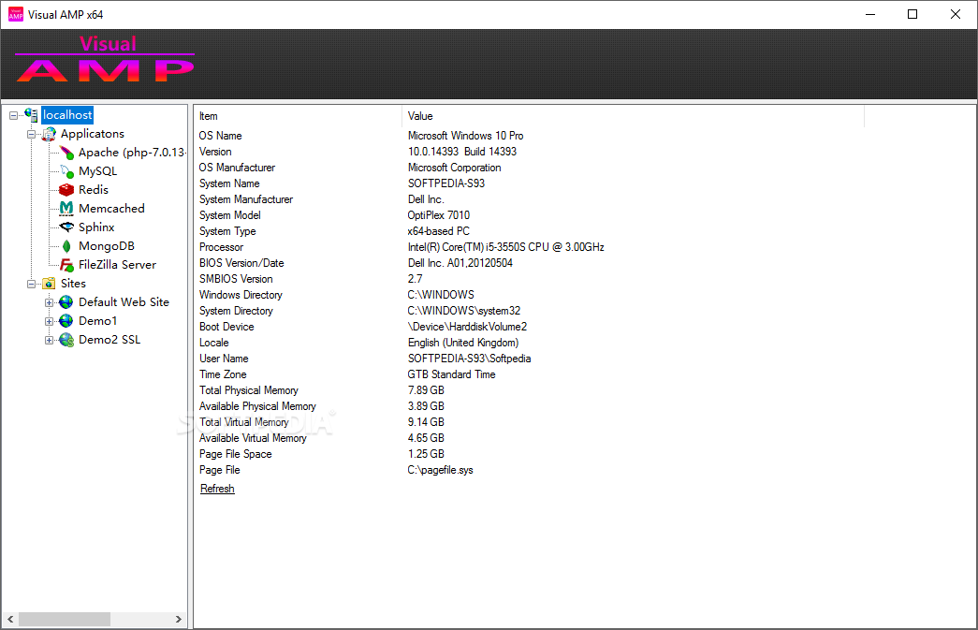
Task: Click the Visual AMP logo banner
Action: point(105,59)
